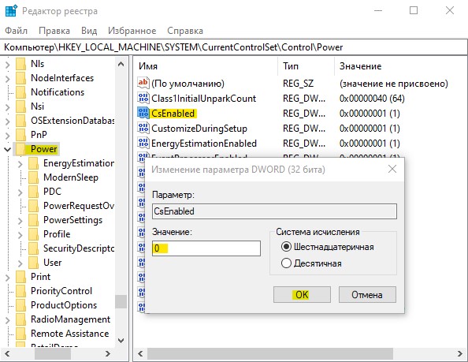Click the vertical scrollbar thumb in tree pane
Viewport: 468px width, 362px height.
121,301
